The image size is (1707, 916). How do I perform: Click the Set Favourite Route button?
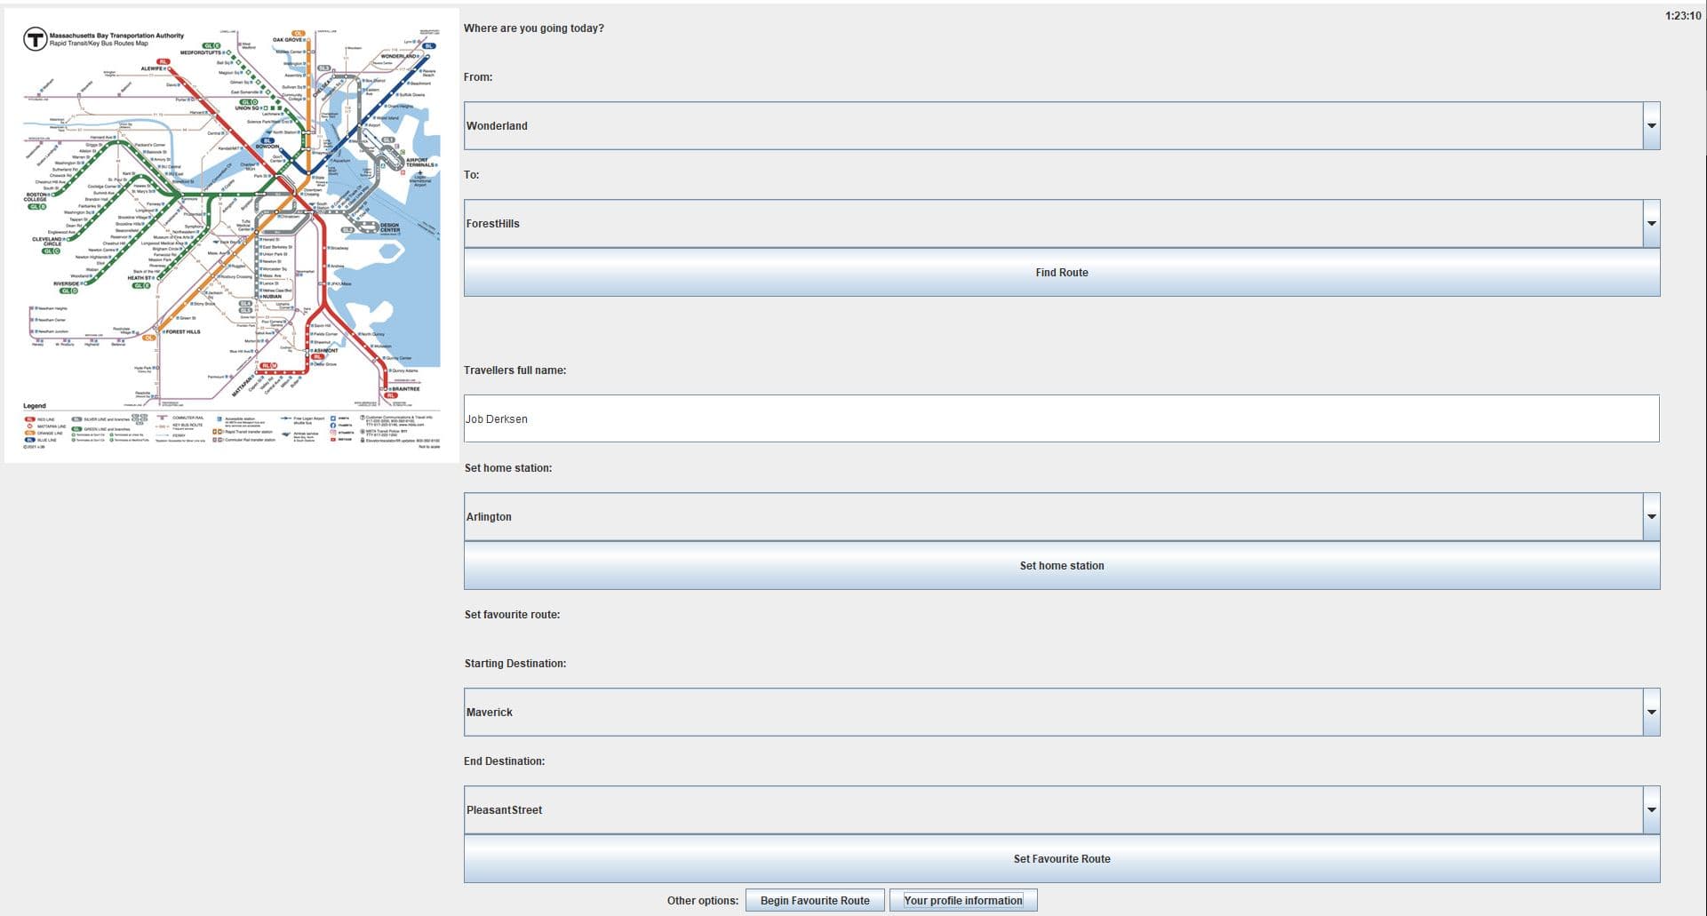click(x=1062, y=858)
